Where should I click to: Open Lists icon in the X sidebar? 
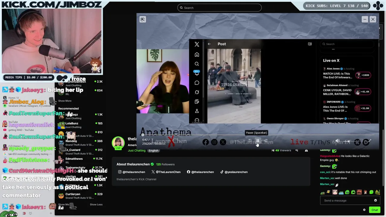point(197,102)
